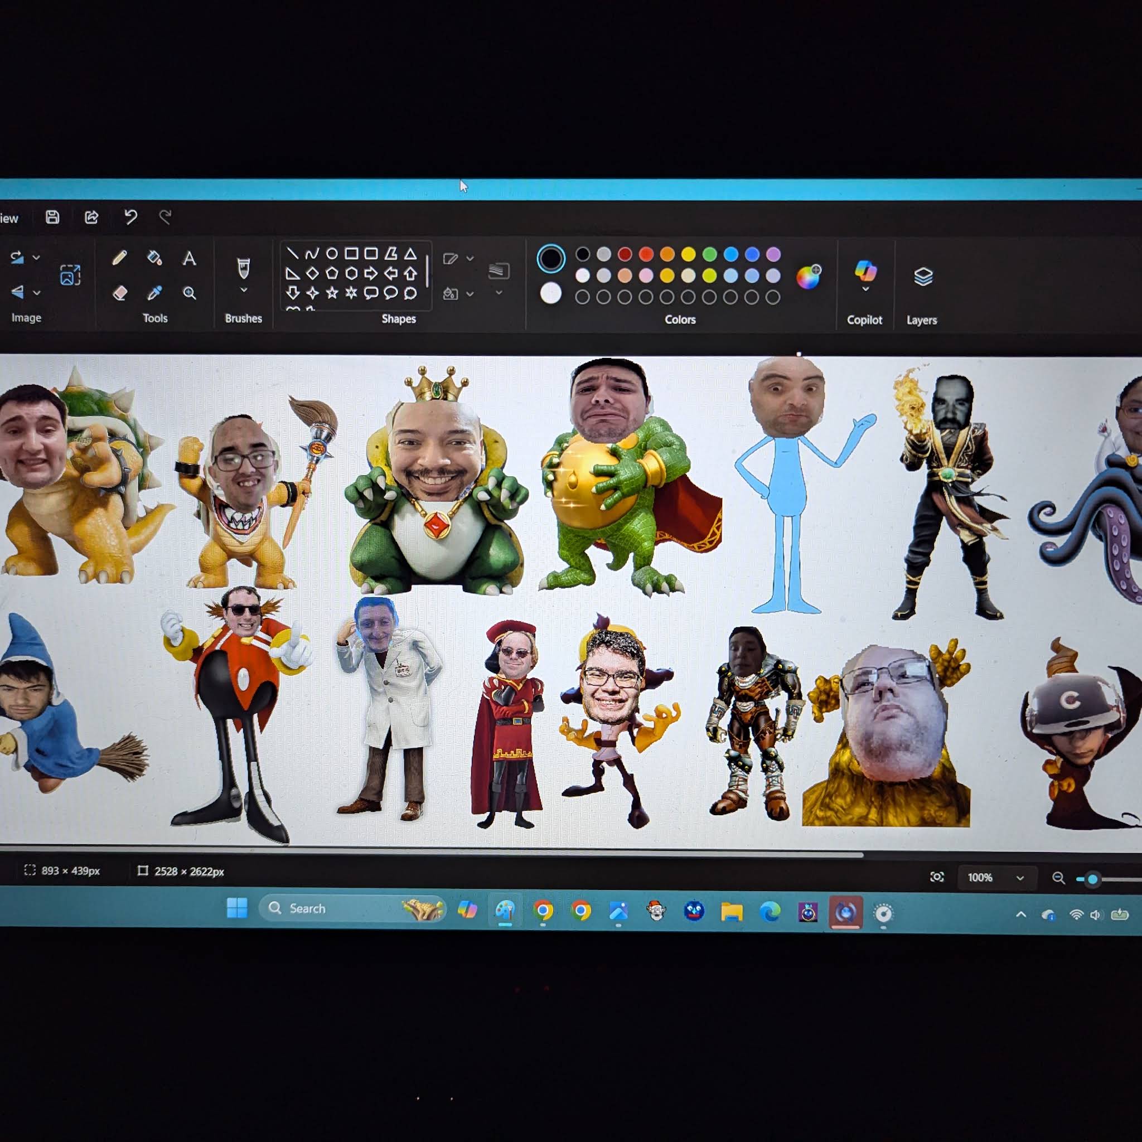Viewport: 1142px width, 1142px height.
Task: Select the Color picker eyedropper tool
Action: click(x=155, y=293)
